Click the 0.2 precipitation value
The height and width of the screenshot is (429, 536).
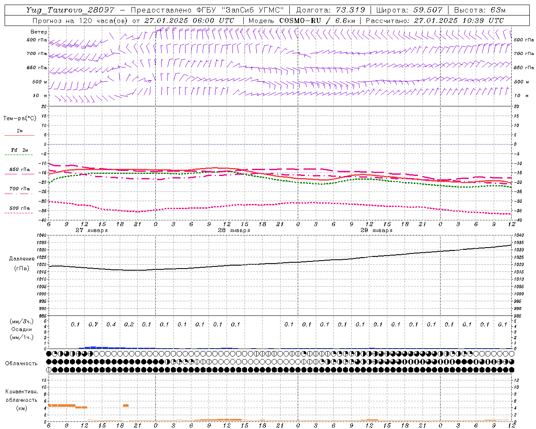(129, 324)
